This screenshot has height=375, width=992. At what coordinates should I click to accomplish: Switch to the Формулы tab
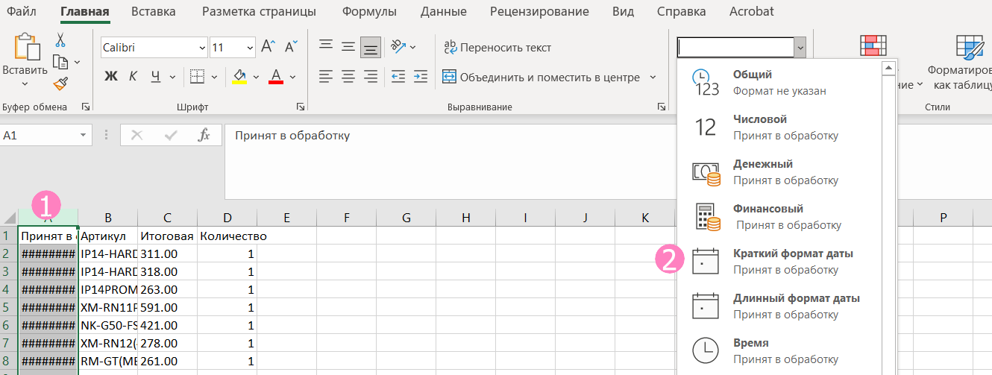(x=368, y=11)
